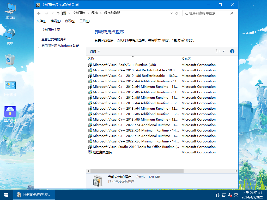The image size is (267, 200).
Task: Click the volume muted tray icon
Action: 230,195
